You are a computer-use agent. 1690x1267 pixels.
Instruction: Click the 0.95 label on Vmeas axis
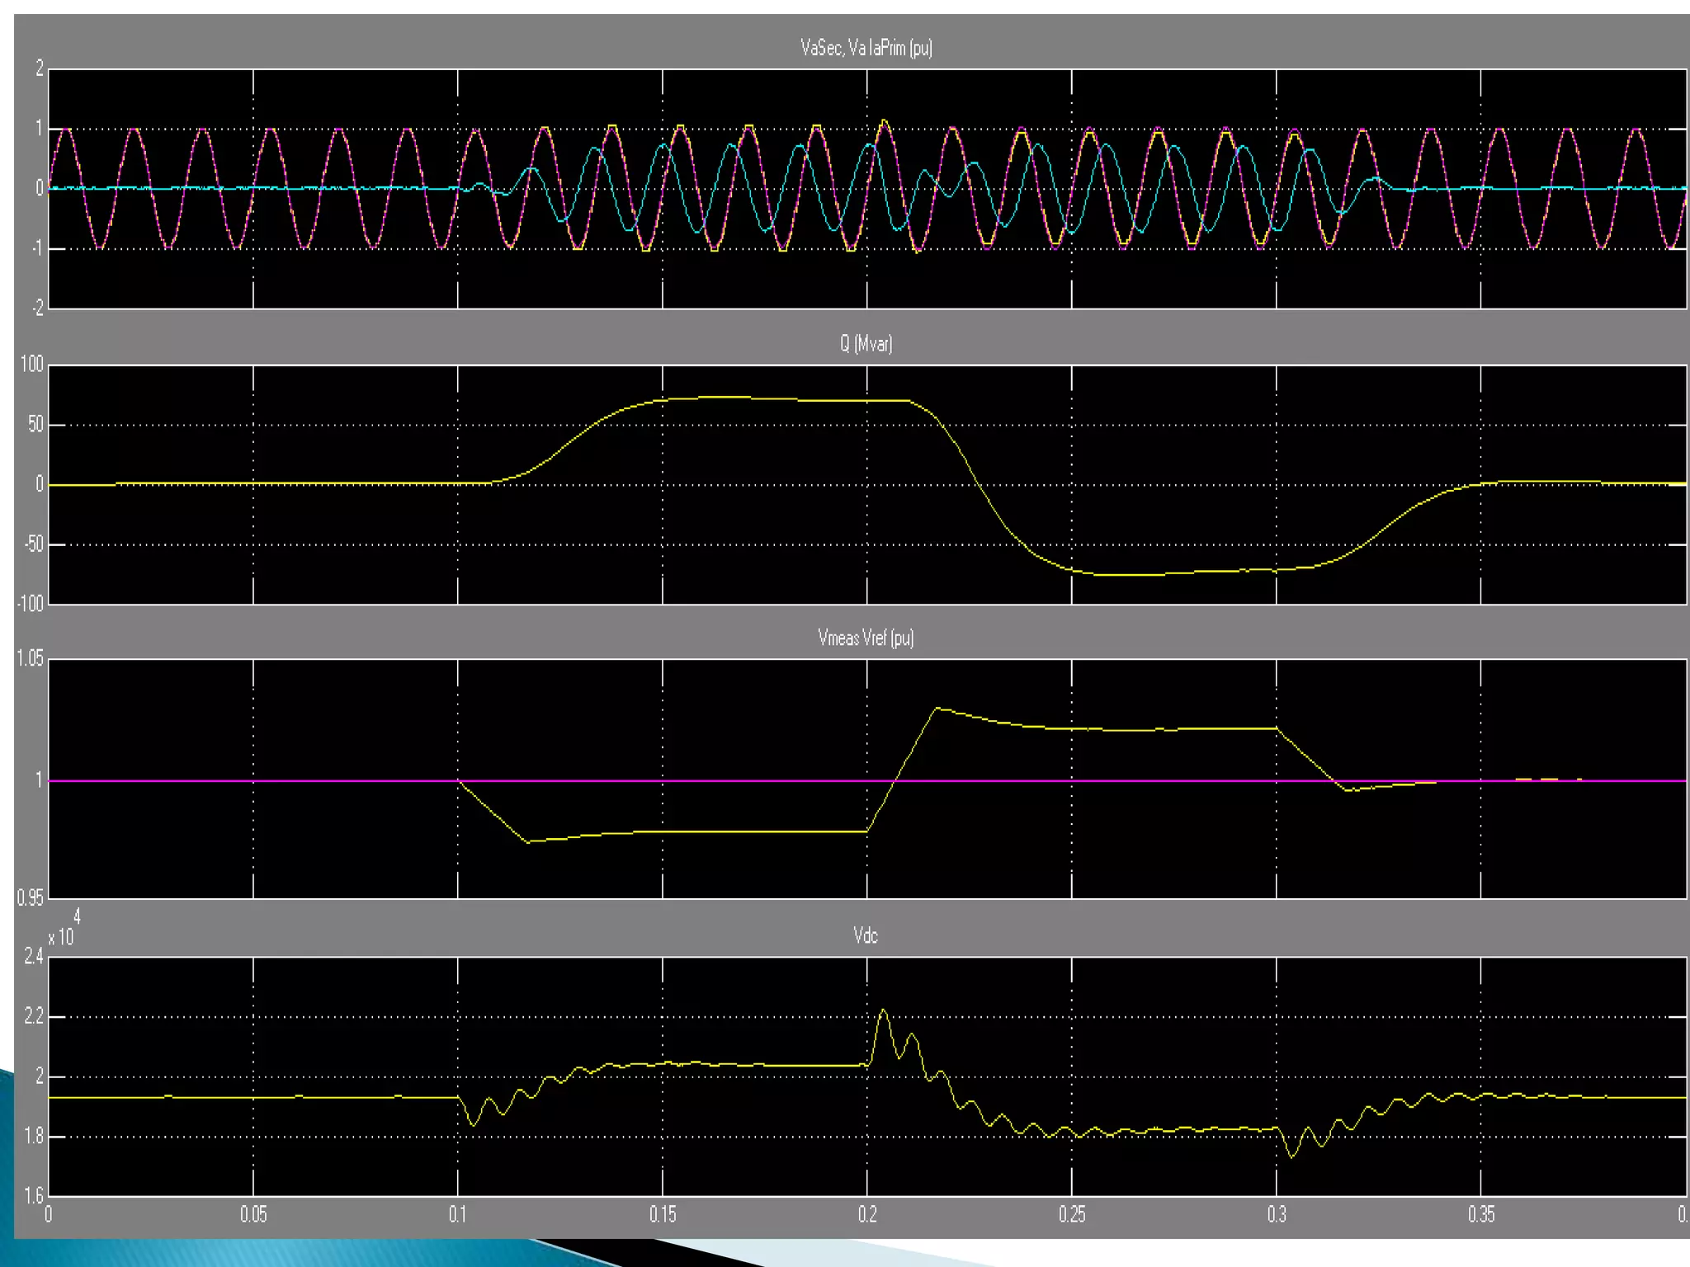(30, 897)
